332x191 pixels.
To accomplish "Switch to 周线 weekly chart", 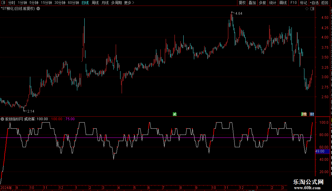I will (x=95, y=3).
